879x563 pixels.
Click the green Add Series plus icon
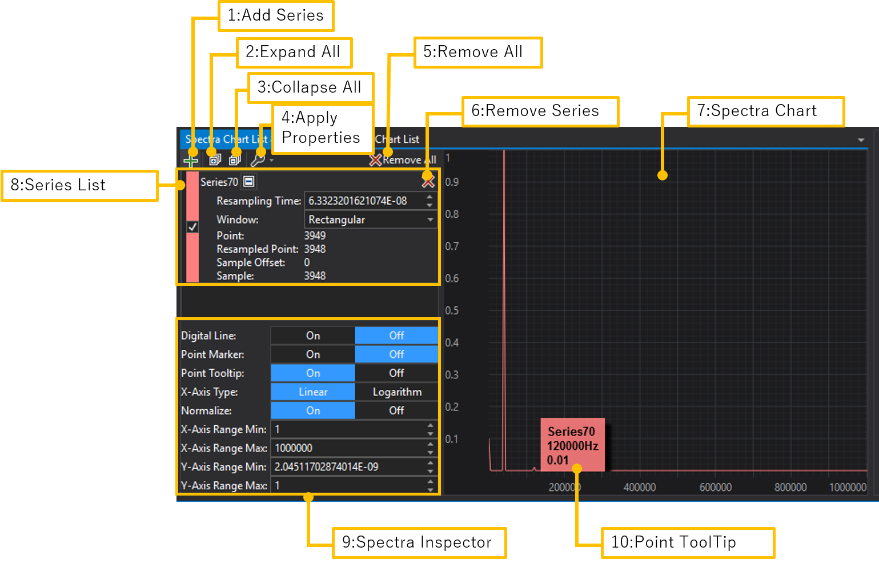coord(191,161)
